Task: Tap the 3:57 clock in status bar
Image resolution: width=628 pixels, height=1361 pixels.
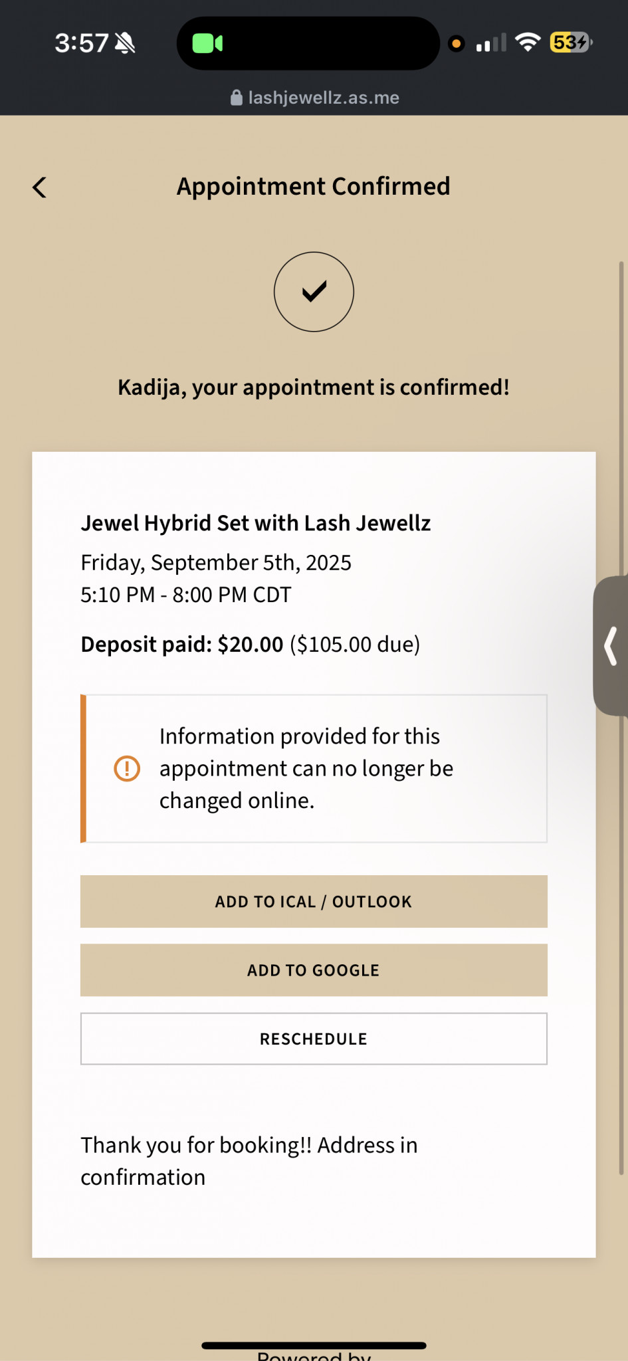Action: pyautogui.click(x=81, y=43)
